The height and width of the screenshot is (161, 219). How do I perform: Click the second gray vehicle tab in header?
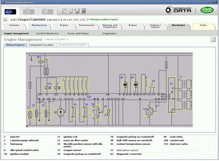tap(29, 11)
